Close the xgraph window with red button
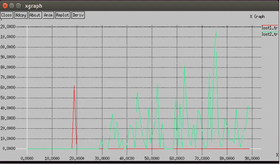 5,6
